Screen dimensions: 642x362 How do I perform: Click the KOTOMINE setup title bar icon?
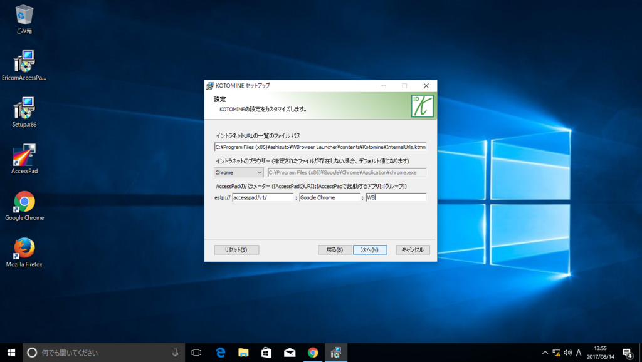click(210, 85)
